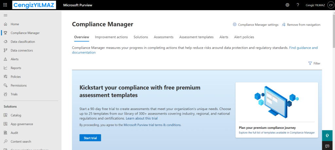This screenshot has height=150, width=335.
Task: Open the feedback chat icon at bottom right
Action: pos(327,146)
